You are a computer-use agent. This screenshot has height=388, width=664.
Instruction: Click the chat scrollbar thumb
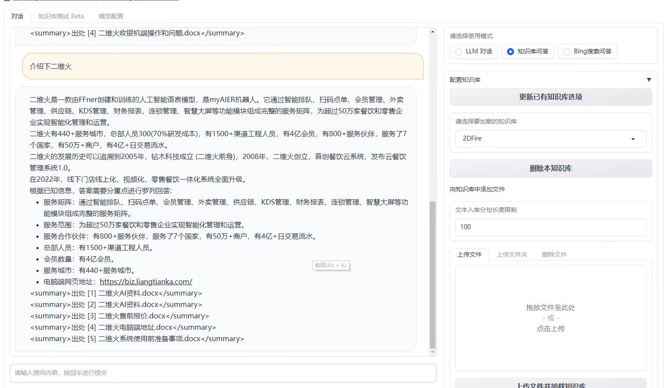tap(432, 275)
